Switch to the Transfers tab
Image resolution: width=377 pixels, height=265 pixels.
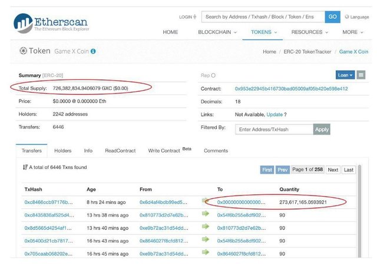coord(31,151)
